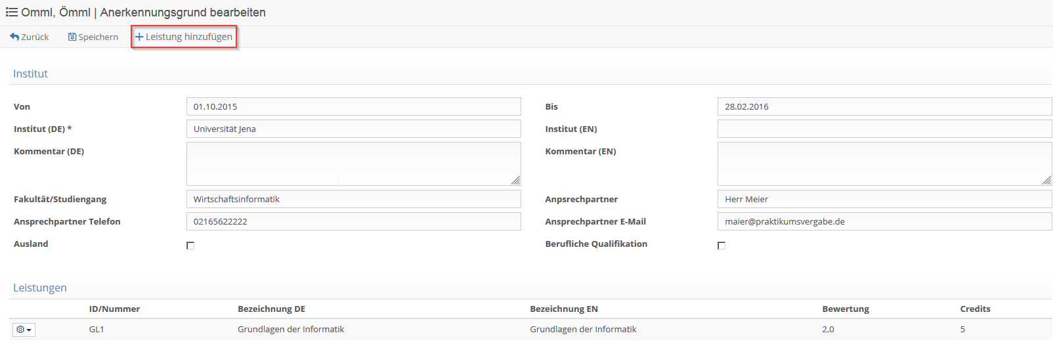The height and width of the screenshot is (348, 1053).
Task: Click the Speichern save disk icon
Action: [x=72, y=37]
